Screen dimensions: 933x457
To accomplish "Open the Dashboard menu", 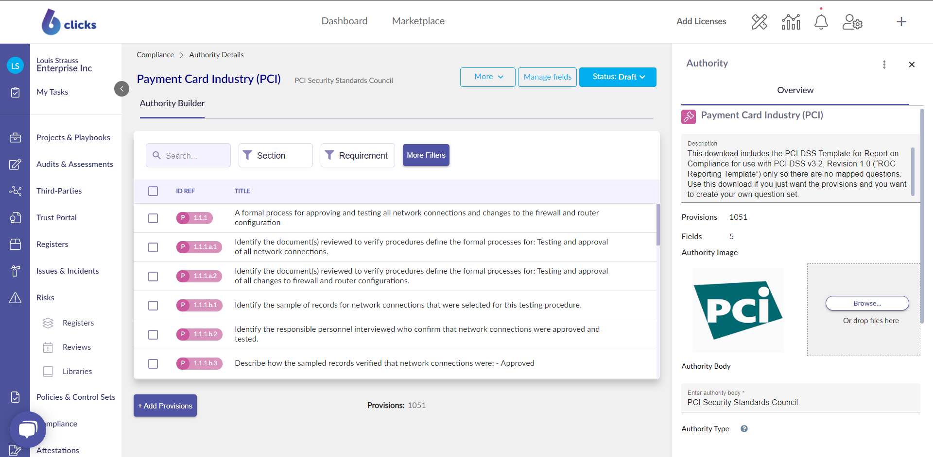I will pyautogui.click(x=345, y=21).
